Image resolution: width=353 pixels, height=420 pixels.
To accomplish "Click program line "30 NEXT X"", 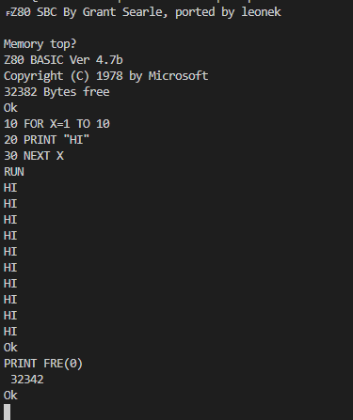I will [x=34, y=156].
